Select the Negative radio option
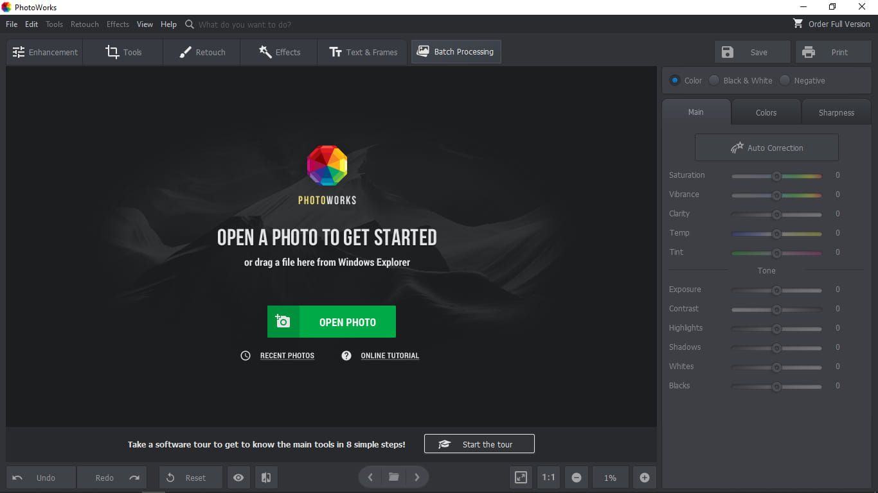 point(803,80)
